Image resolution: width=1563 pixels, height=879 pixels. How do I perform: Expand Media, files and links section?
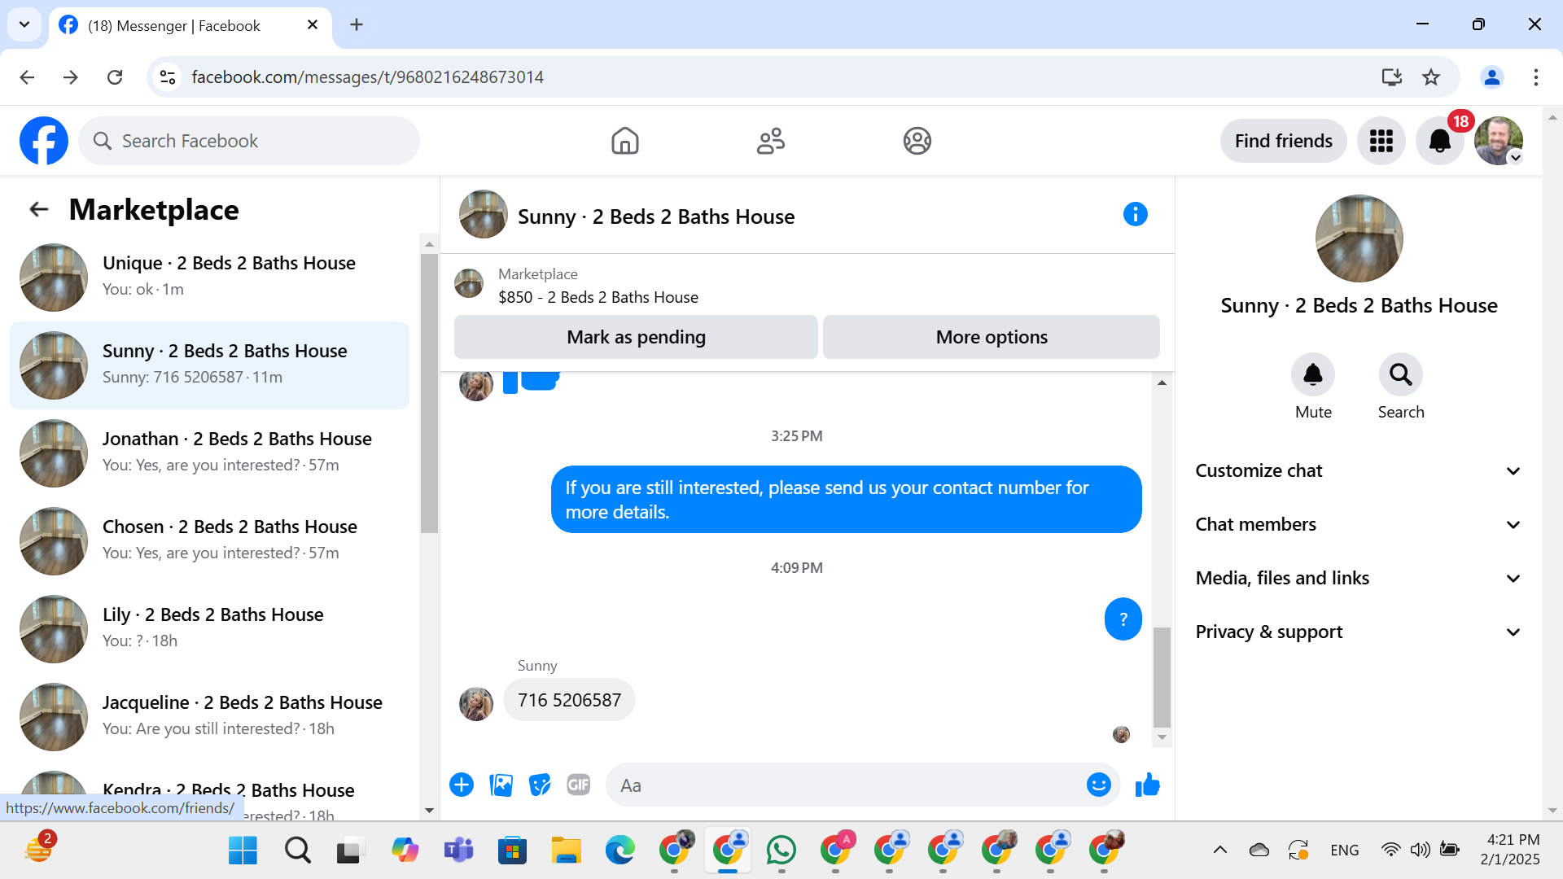(x=1357, y=579)
